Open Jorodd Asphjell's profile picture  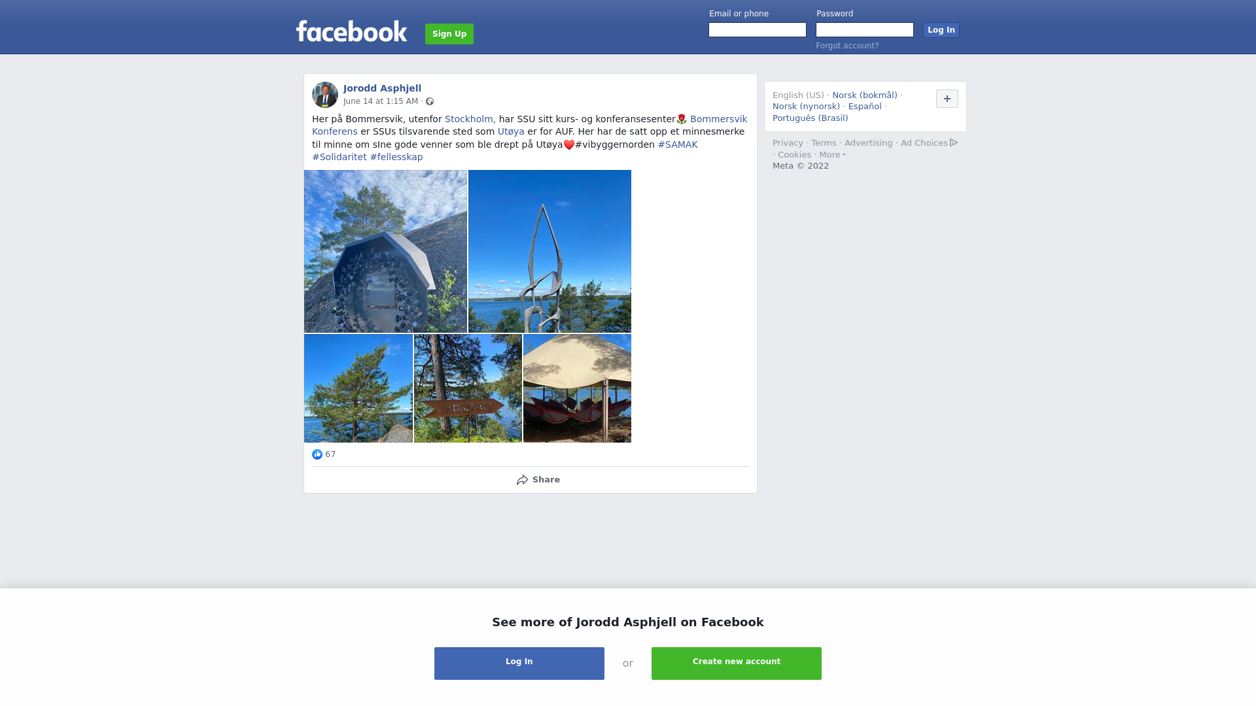pos(325,95)
